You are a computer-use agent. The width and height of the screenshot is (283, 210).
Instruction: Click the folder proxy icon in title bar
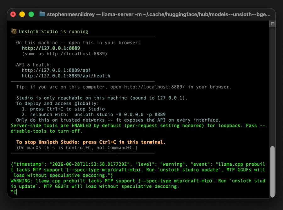point(42,14)
